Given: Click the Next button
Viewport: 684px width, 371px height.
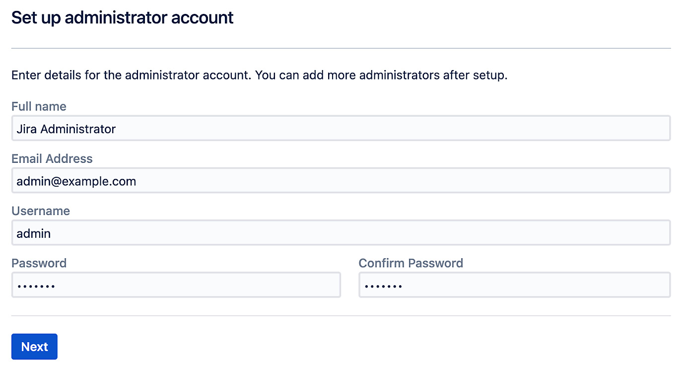Looking at the screenshot, I should point(34,346).
